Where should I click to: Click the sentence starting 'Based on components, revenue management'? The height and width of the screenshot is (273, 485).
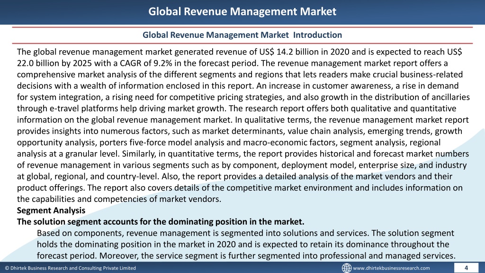click(204, 233)
